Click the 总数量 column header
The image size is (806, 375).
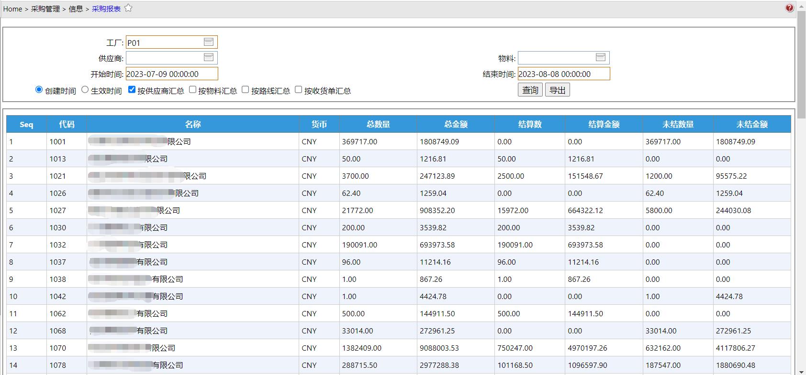pyautogui.click(x=378, y=124)
